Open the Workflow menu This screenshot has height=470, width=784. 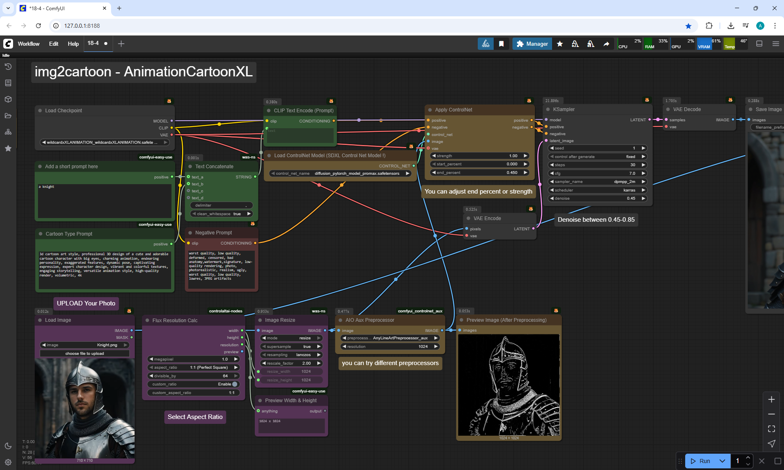tap(29, 44)
